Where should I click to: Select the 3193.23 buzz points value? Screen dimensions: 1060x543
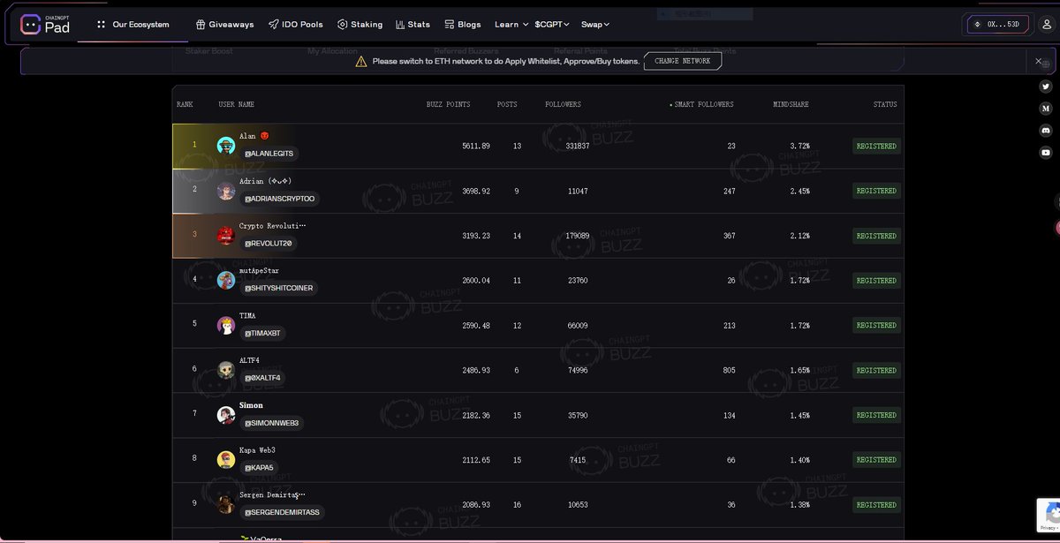[x=475, y=236]
